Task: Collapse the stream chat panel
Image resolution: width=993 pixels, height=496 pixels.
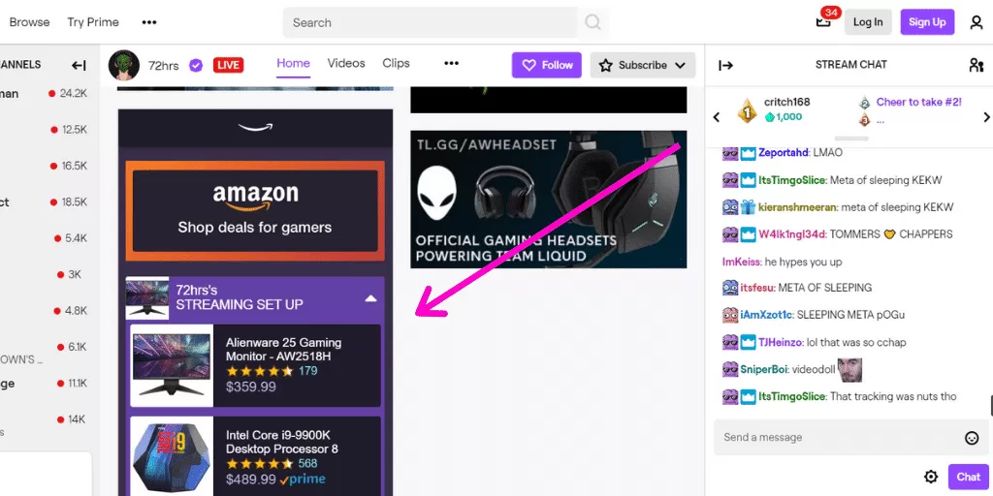Action: tap(724, 65)
